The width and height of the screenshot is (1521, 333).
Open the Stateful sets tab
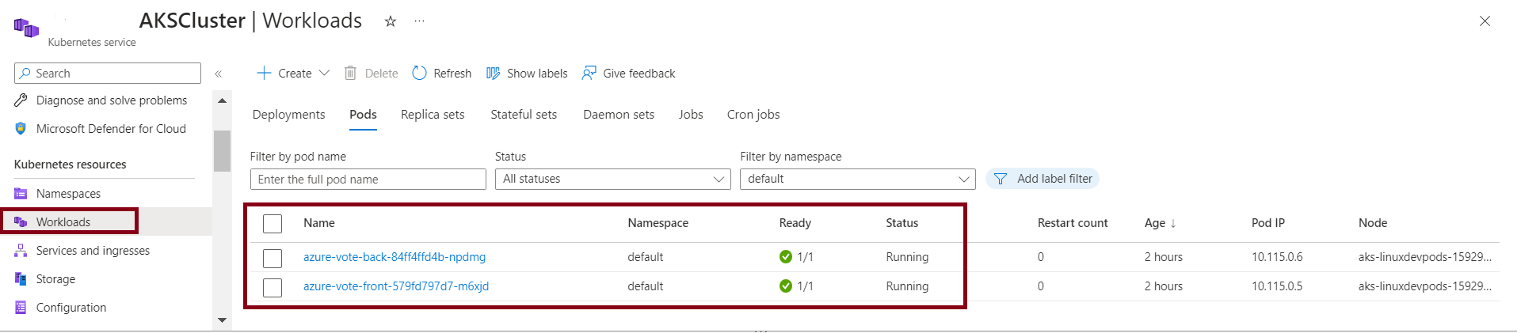pyautogui.click(x=524, y=115)
